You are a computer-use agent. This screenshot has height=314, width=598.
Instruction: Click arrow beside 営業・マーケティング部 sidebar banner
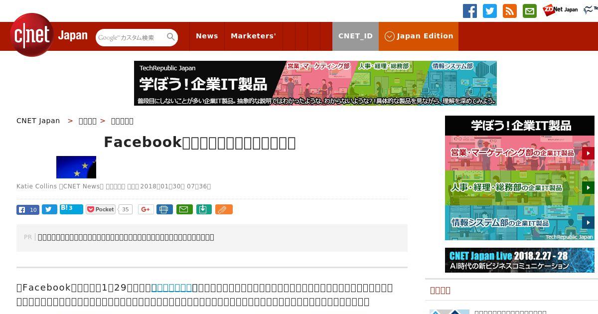click(588, 153)
